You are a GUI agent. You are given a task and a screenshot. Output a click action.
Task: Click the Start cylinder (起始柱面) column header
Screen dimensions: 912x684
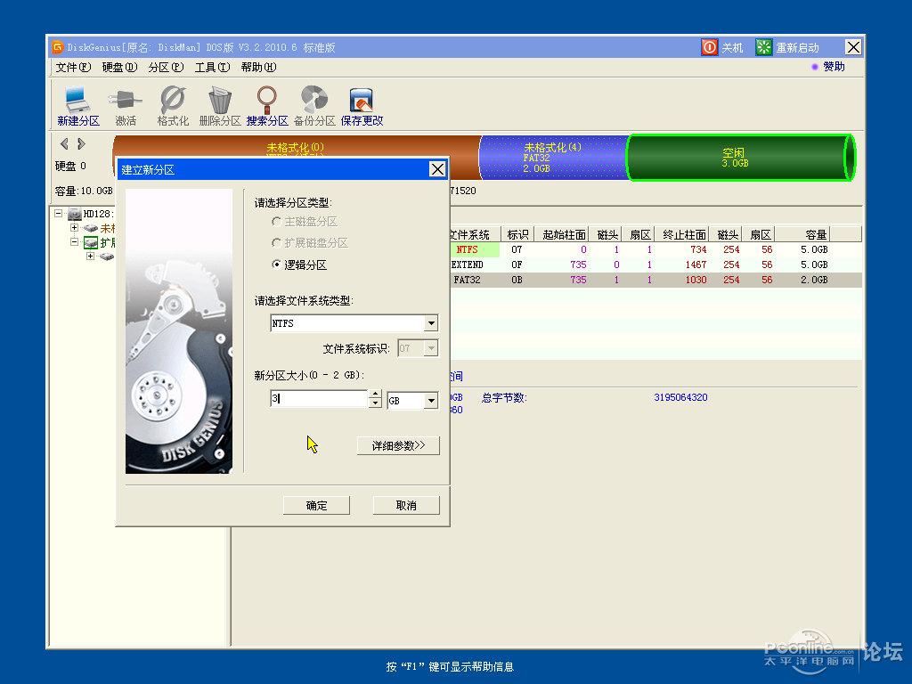562,234
